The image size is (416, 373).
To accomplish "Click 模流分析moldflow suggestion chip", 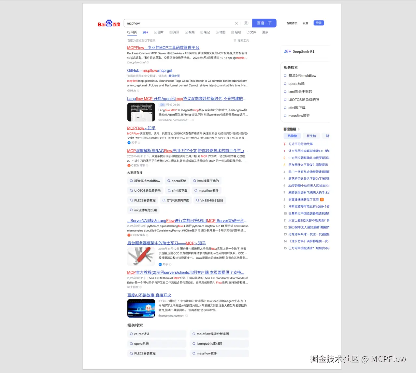I will pos(145,181).
